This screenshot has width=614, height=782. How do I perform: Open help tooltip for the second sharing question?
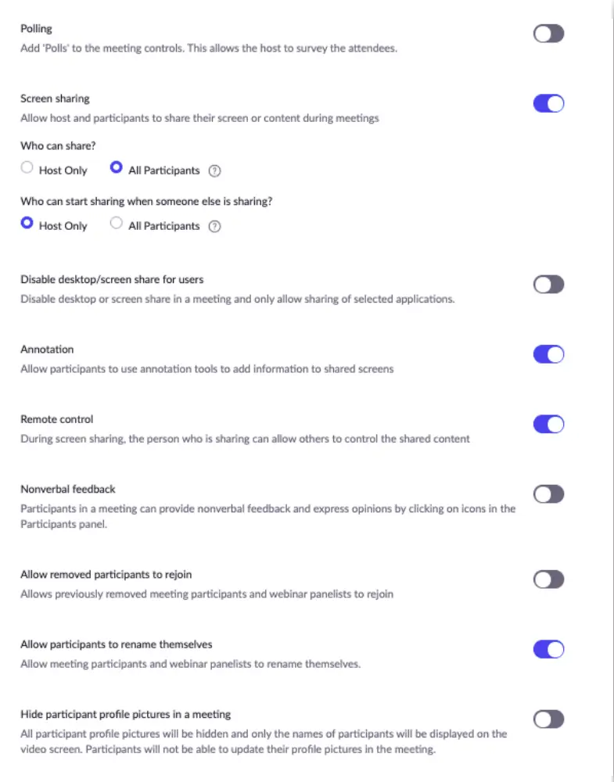click(x=214, y=226)
